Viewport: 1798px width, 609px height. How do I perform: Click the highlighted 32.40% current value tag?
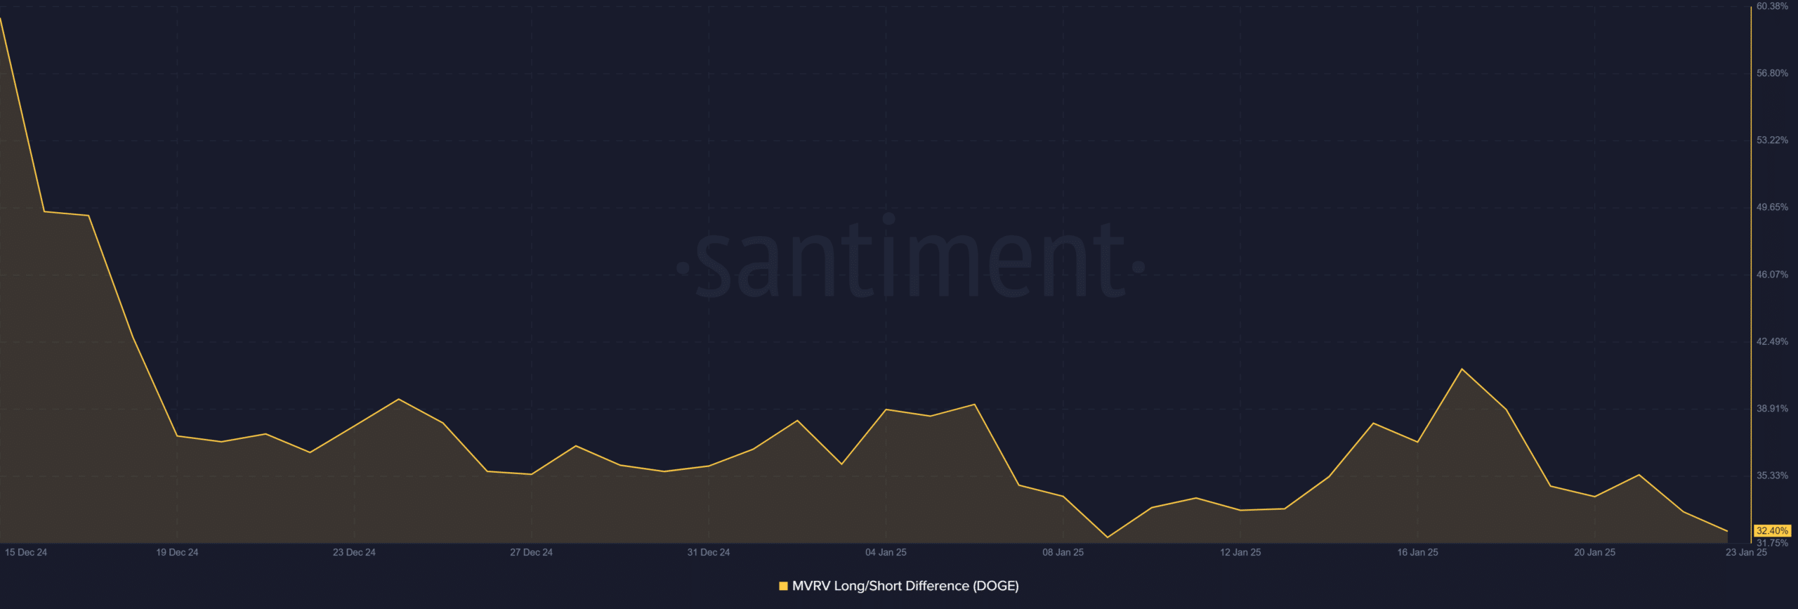1772,531
